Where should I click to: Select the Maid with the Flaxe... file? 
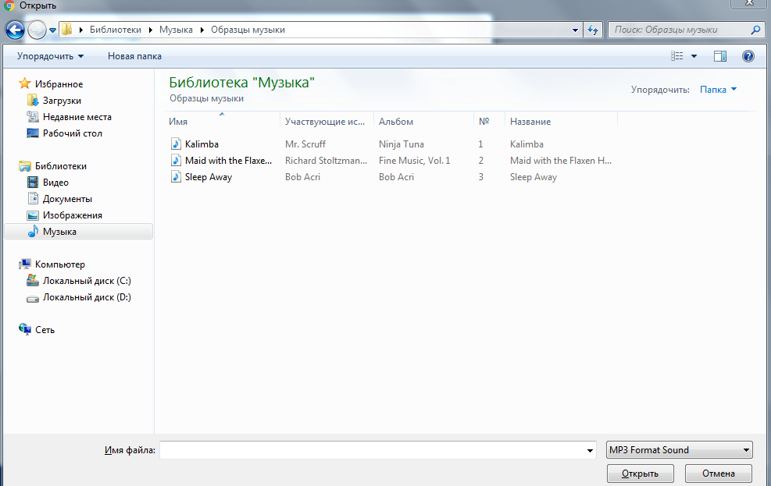(228, 161)
